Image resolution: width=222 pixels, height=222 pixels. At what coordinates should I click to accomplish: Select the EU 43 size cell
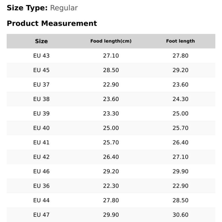(x=41, y=56)
